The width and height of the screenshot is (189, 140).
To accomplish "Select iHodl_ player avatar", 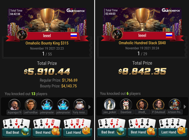I will (142, 105).
